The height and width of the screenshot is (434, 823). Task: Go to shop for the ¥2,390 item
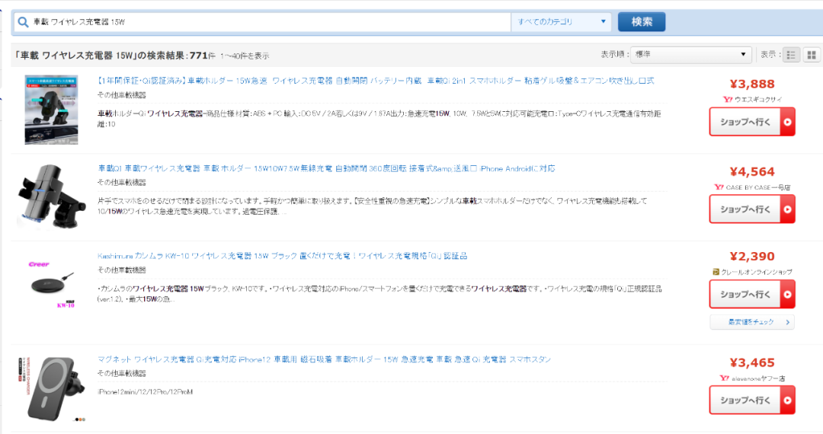pyautogui.click(x=752, y=294)
